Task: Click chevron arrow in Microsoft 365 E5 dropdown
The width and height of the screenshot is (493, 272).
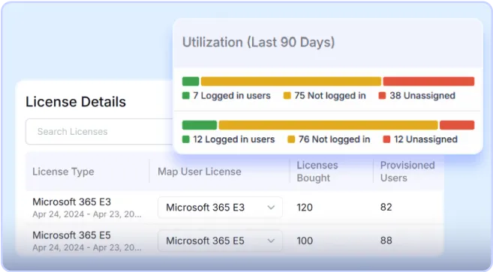Action: coord(271,241)
